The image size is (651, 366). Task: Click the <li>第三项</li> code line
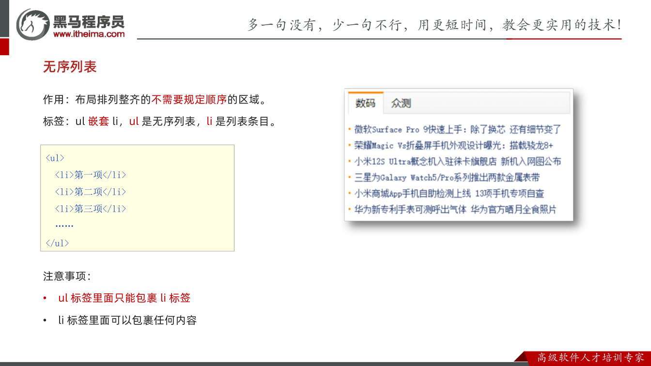91,209
